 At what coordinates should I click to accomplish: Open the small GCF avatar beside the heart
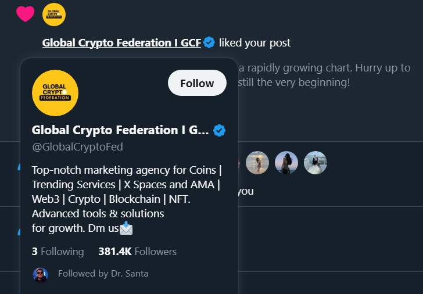tap(54, 15)
